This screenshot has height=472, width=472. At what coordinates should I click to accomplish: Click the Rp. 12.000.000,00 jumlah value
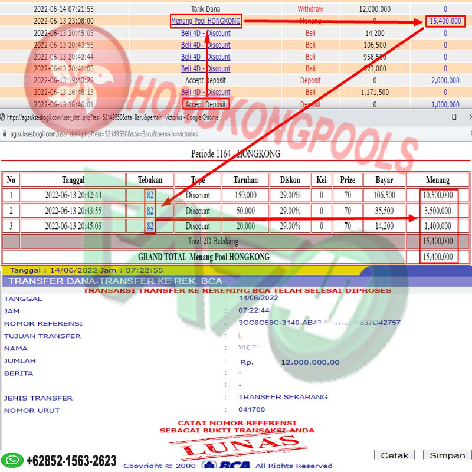coord(290,362)
